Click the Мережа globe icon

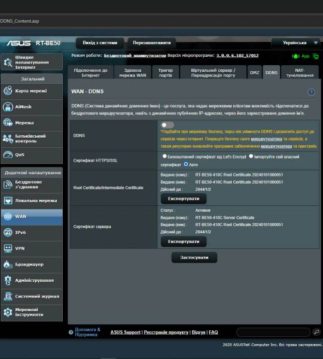pos(8,123)
